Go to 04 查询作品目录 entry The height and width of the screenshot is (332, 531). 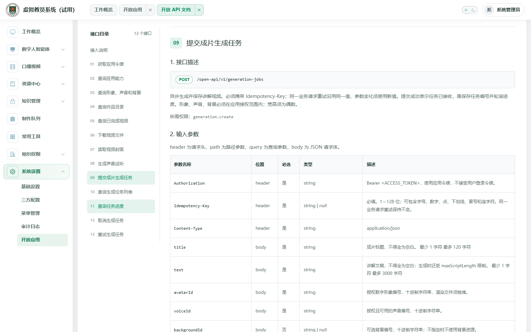point(121,107)
